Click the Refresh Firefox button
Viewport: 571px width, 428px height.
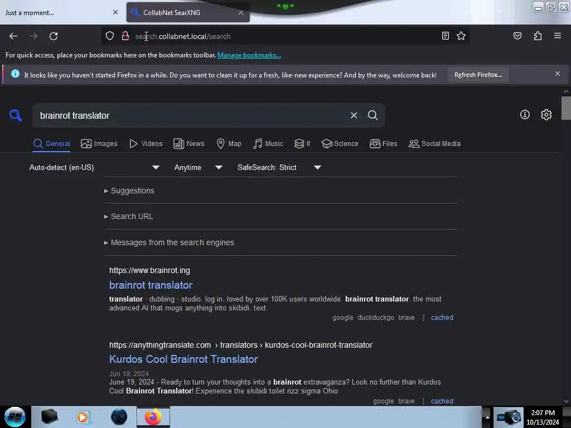[x=478, y=75]
